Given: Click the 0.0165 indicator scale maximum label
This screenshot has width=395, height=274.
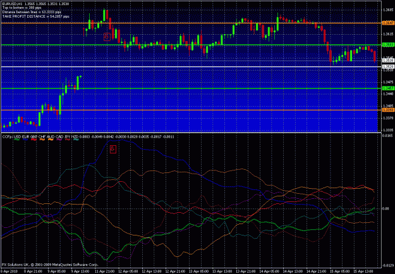Looking at the screenshot, I should point(388,136).
